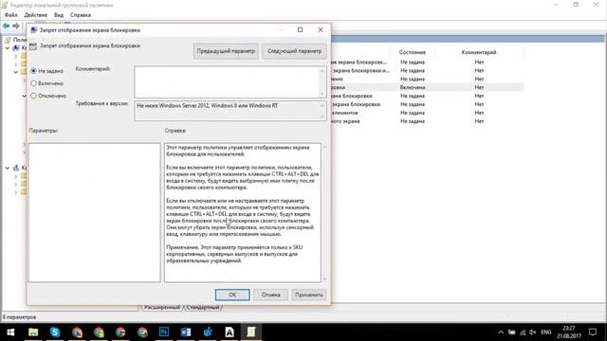Click the Отмена button
This screenshot has height=341, width=607.
pyautogui.click(x=270, y=295)
